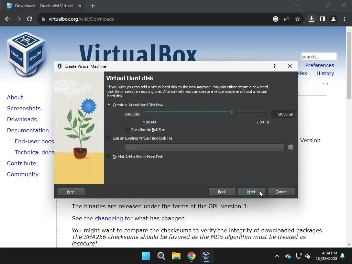This screenshot has height=264, width=352.
Task: Open the Documentation sidebar link
Action: (x=28, y=130)
